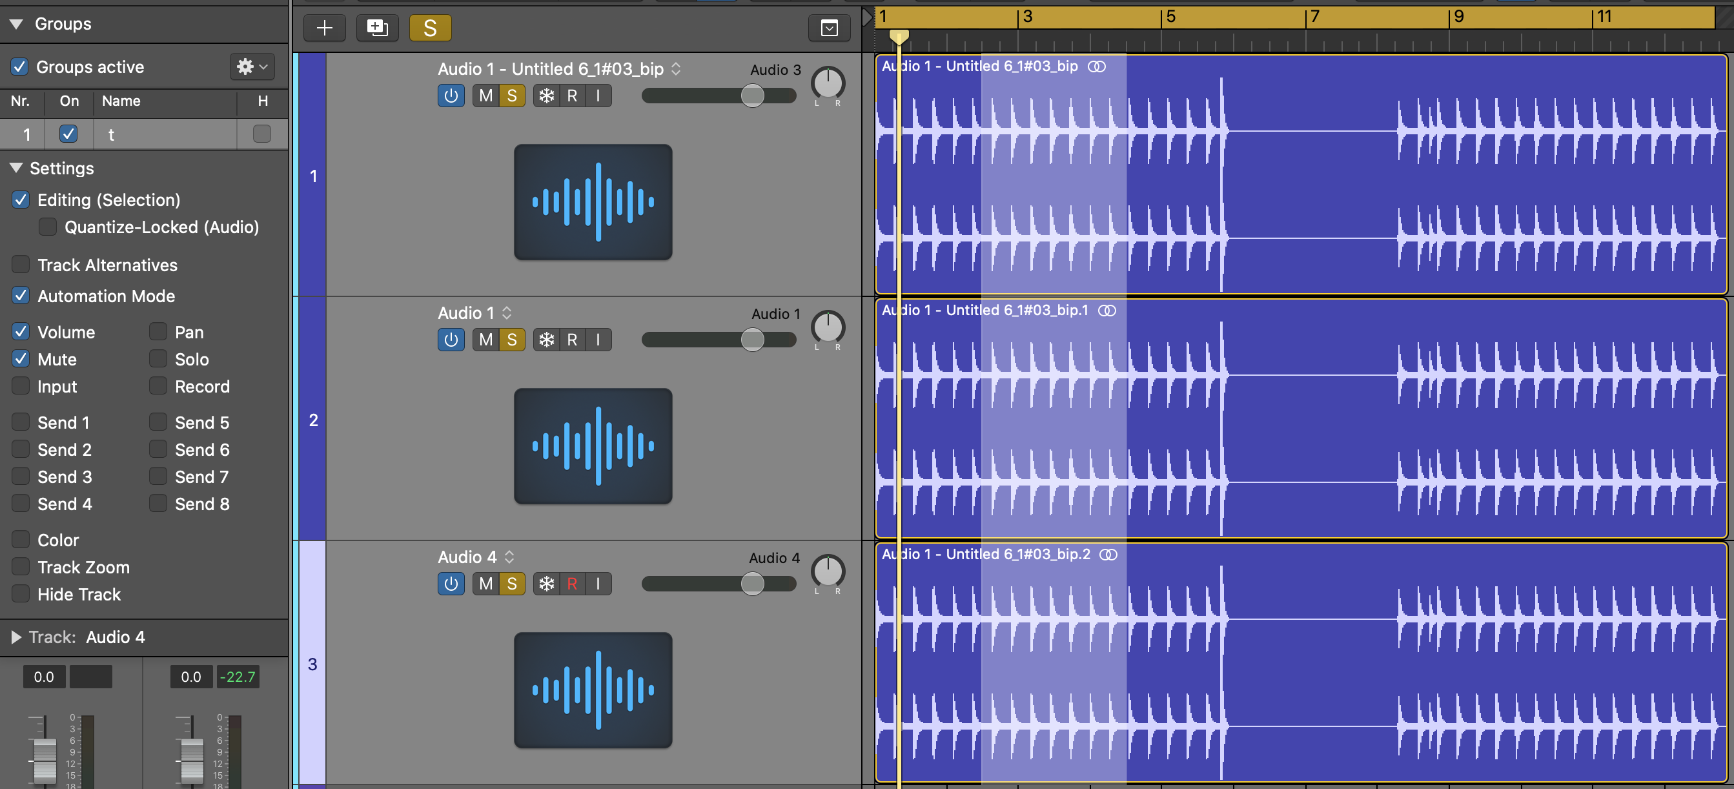
Task: Click the pan knob of Audio 4 track
Action: [x=827, y=571]
